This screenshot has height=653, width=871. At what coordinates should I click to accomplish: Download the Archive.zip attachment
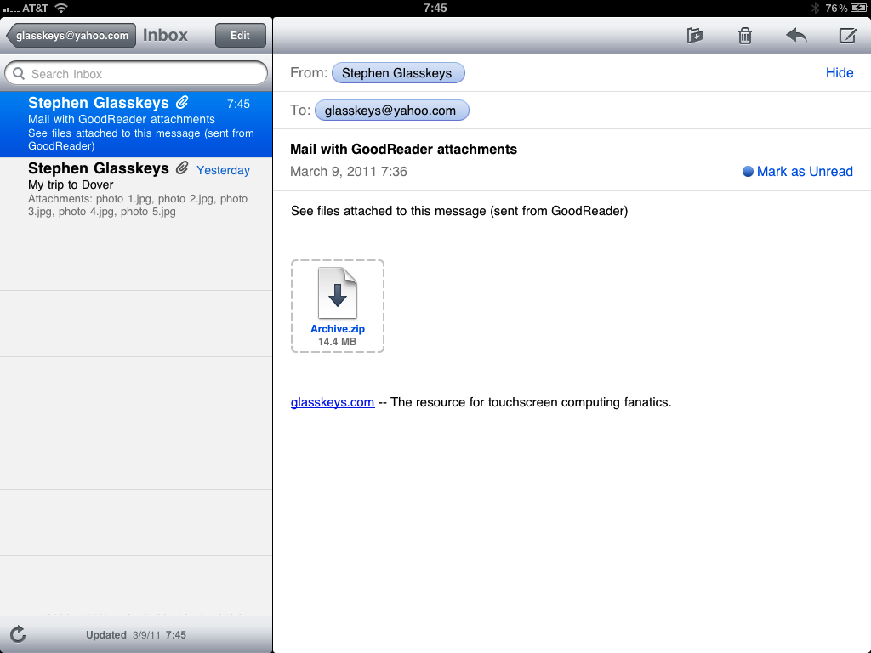[x=338, y=305]
